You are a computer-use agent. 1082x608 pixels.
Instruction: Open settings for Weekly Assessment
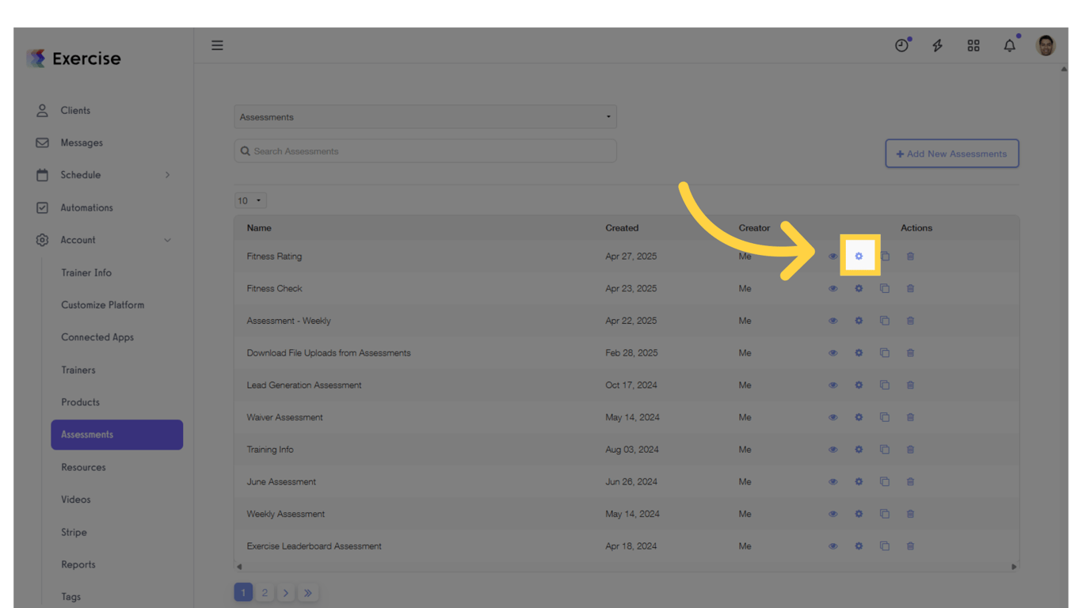pyautogui.click(x=859, y=513)
